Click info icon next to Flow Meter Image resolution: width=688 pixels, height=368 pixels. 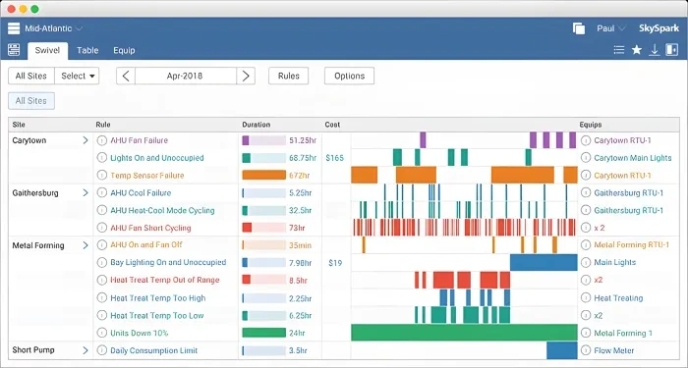pos(586,350)
